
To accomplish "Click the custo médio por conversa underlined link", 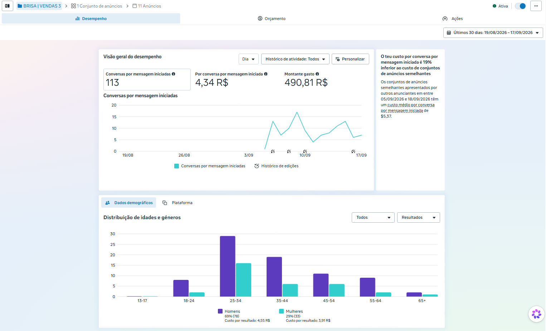I will point(408,108).
